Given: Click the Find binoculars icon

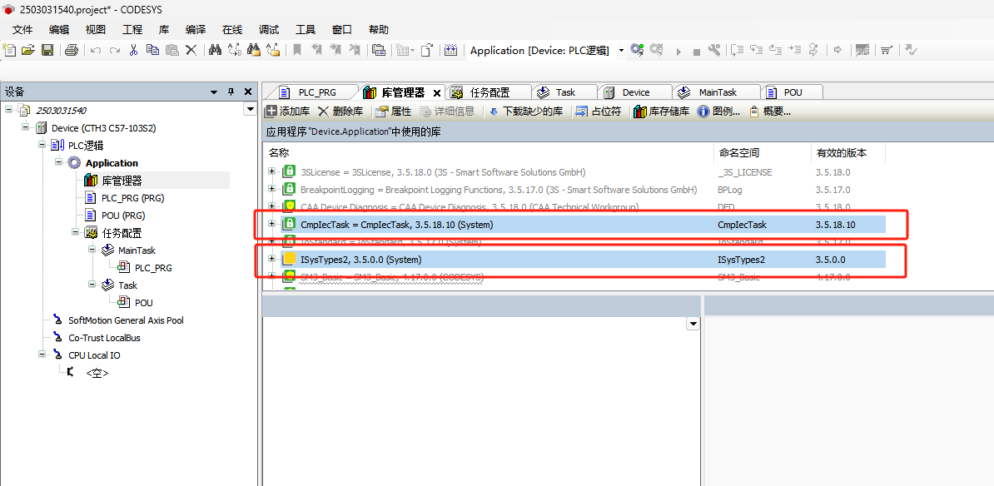Looking at the screenshot, I should pyautogui.click(x=215, y=50).
